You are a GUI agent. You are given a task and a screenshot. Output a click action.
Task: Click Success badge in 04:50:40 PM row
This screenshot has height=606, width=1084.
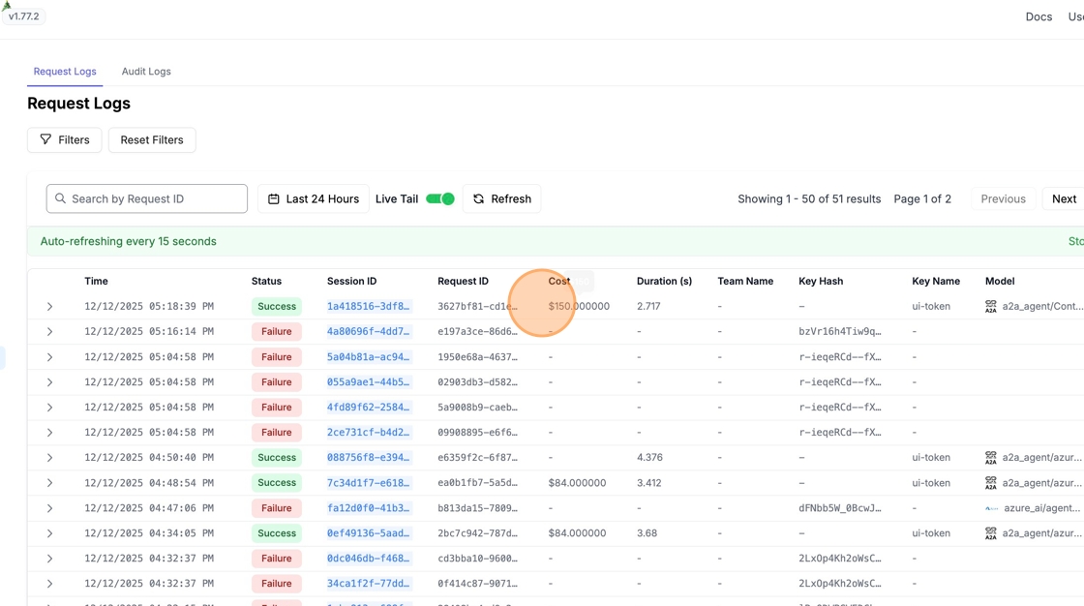click(277, 457)
